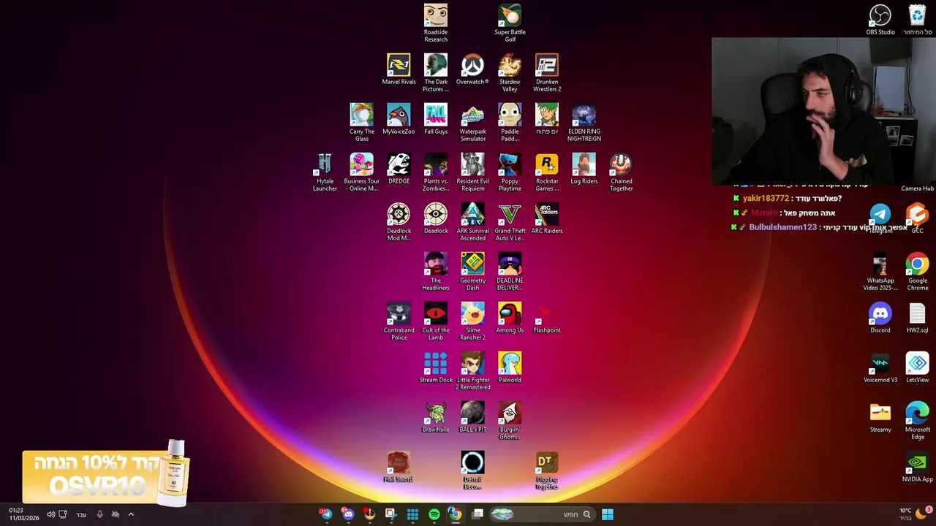Click the Brawlhalla desktop icon
This screenshot has height=526, width=936.
pyautogui.click(x=436, y=417)
